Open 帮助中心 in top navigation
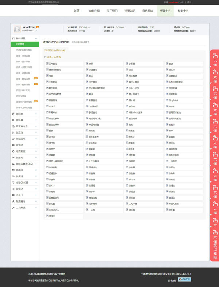This screenshot has width=219, height=287. (183, 11)
